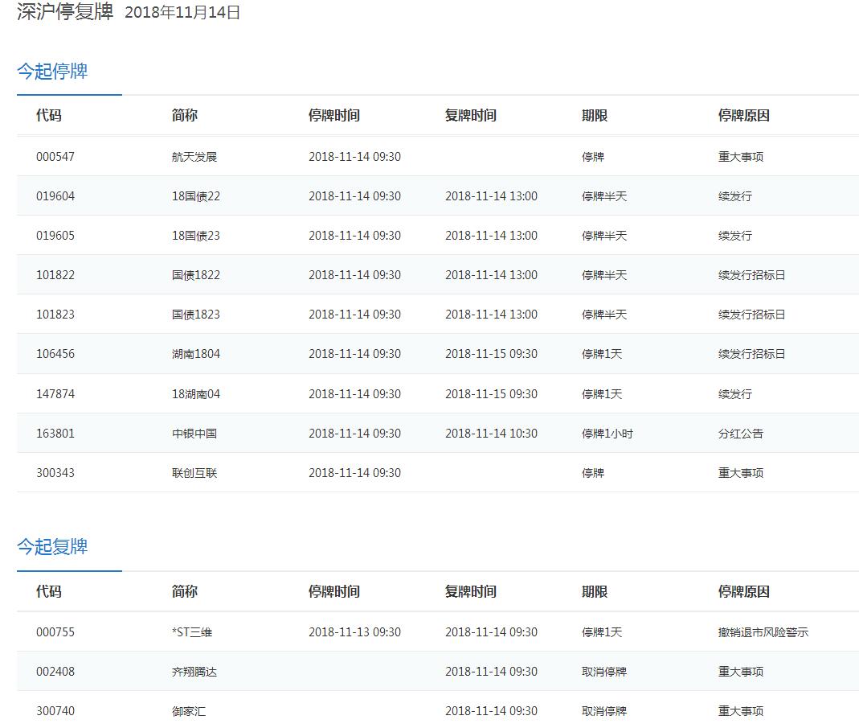859x728 pixels.
Task: Select the 中银中国 fund name
Action: point(194,434)
